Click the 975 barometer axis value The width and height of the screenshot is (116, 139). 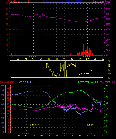(x=108, y=55)
